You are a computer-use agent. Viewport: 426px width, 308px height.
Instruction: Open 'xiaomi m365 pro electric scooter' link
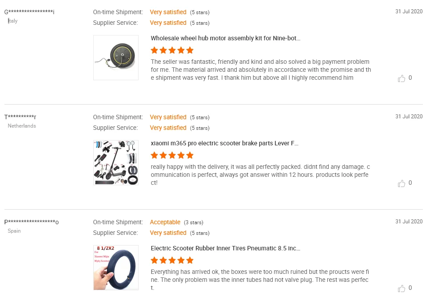(x=225, y=144)
